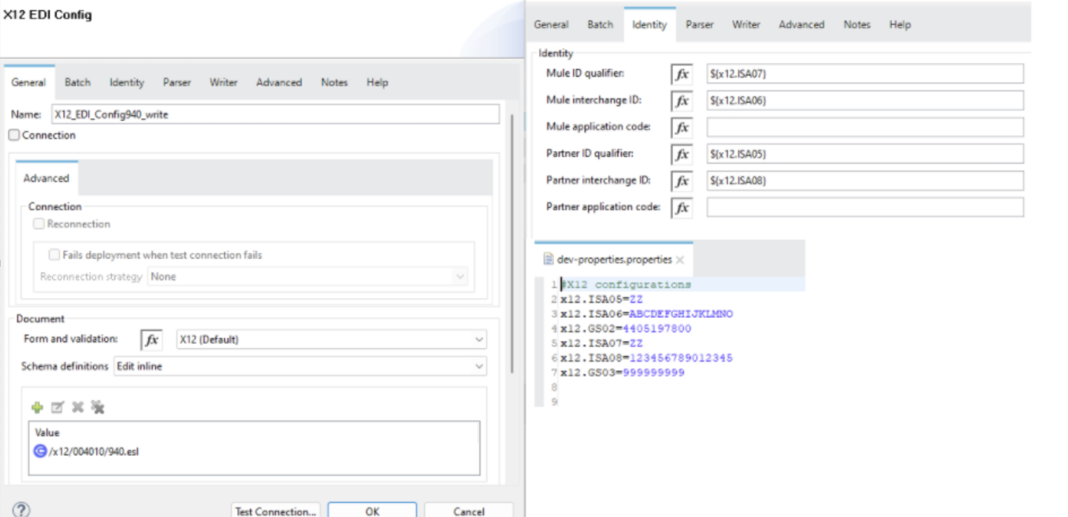Click the x12.ISA07=ZZ line in the editor
The width and height of the screenshot is (1068, 517).
[x=602, y=343]
